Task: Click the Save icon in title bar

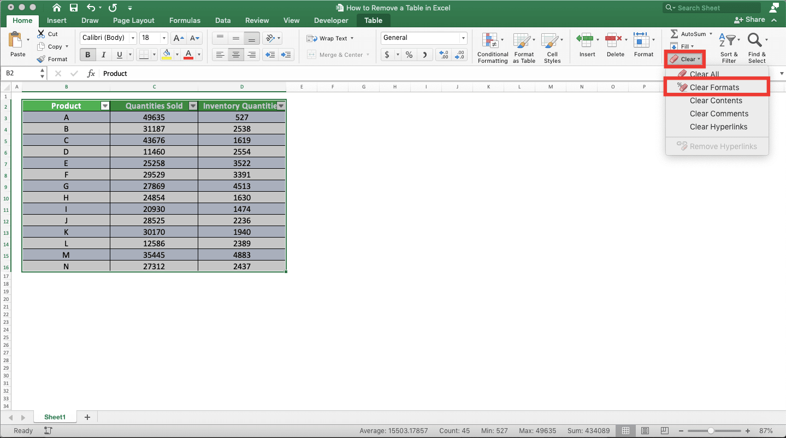Action: coord(74,8)
